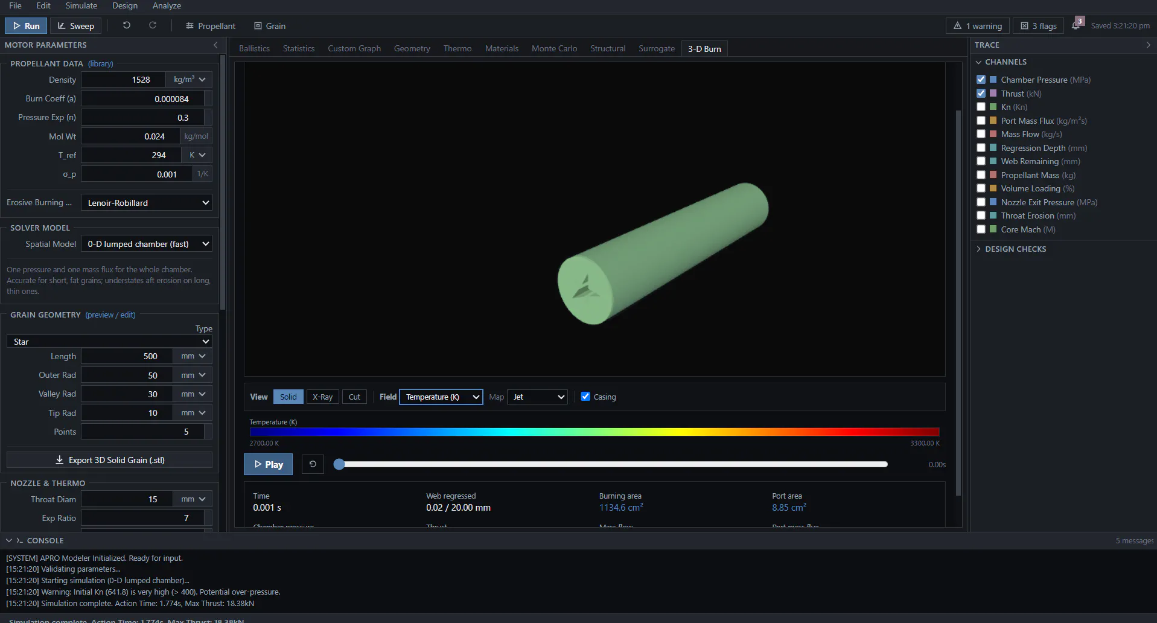Open the Map dropdown showing Jet
The width and height of the screenshot is (1157, 623).
[537, 397]
